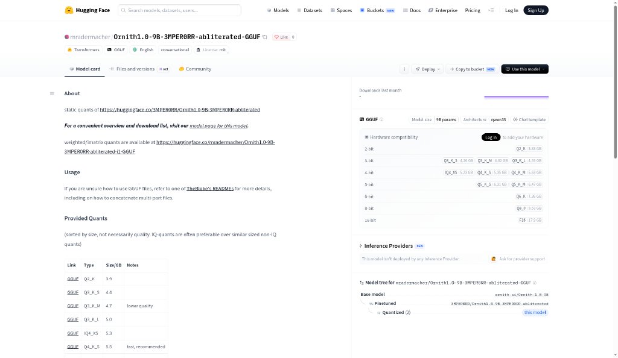
Task: Select the conversational tag
Action: pyautogui.click(x=174, y=49)
